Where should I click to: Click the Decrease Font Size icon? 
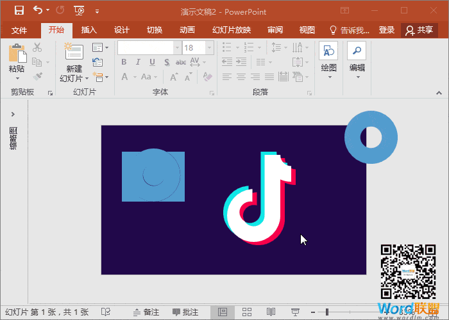click(x=188, y=77)
